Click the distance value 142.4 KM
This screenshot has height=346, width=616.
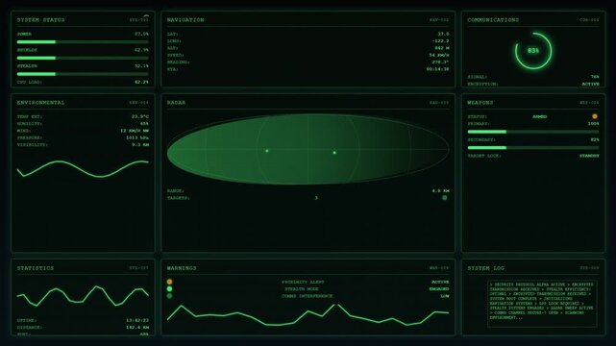pyautogui.click(x=137, y=328)
